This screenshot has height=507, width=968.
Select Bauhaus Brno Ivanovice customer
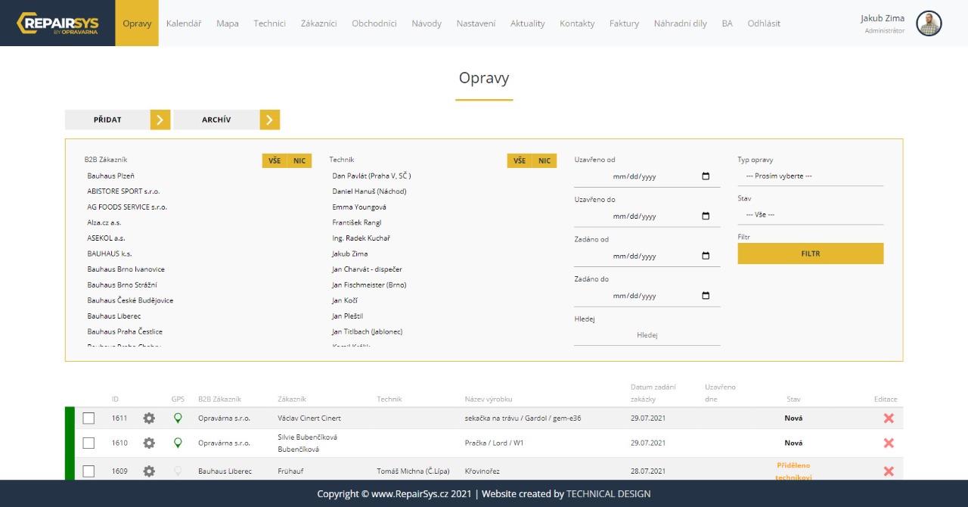coord(126,269)
